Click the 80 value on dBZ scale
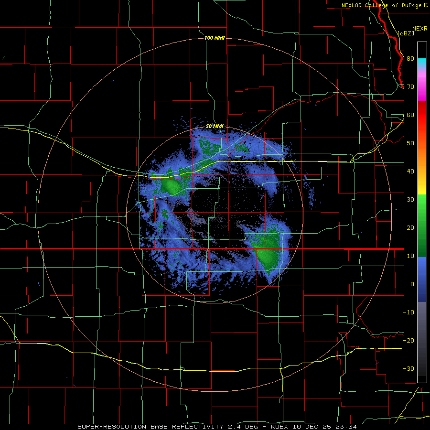This screenshot has height=430, width=430. click(410, 59)
